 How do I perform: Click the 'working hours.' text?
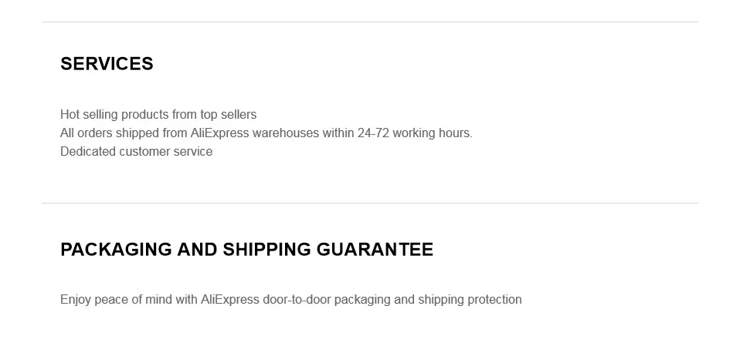tap(433, 133)
